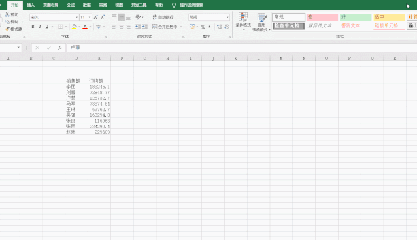Apply comma style icon

210,27
